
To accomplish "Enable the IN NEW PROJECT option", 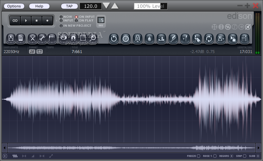I will click(75, 26).
